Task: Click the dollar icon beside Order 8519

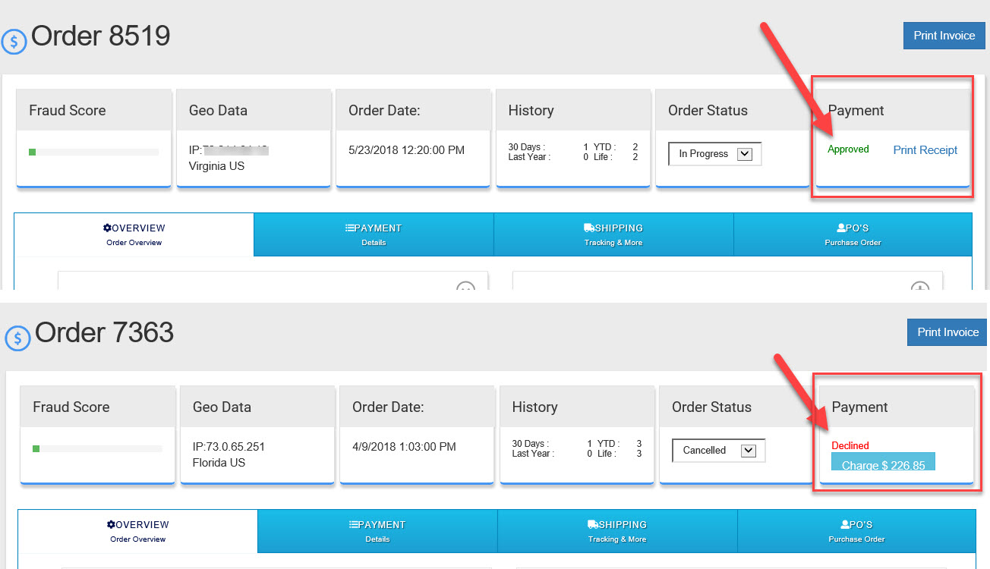Action: pos(14,42)
